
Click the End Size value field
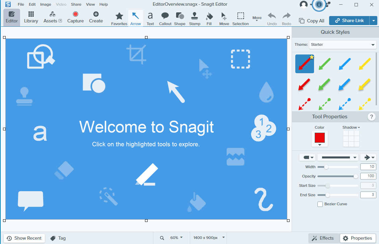point(368,195)
